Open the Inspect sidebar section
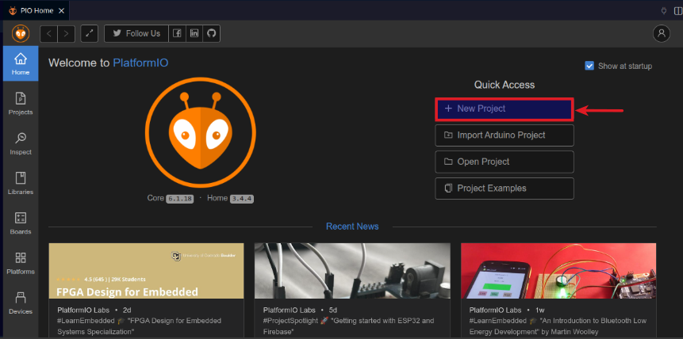 coord(21,143)
